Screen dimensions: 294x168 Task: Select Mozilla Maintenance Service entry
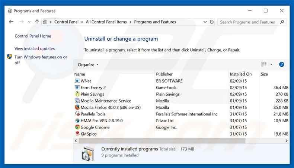(x=106, y=101)
